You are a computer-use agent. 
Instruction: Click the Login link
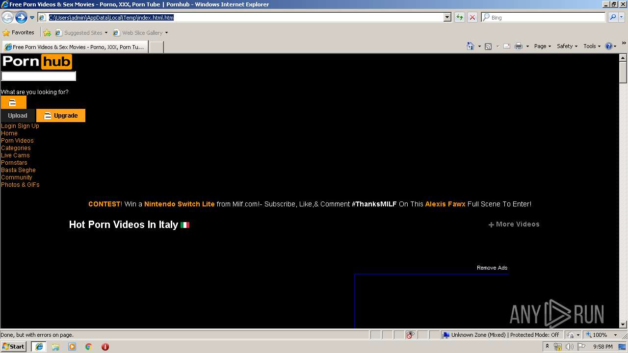(8, 126)
